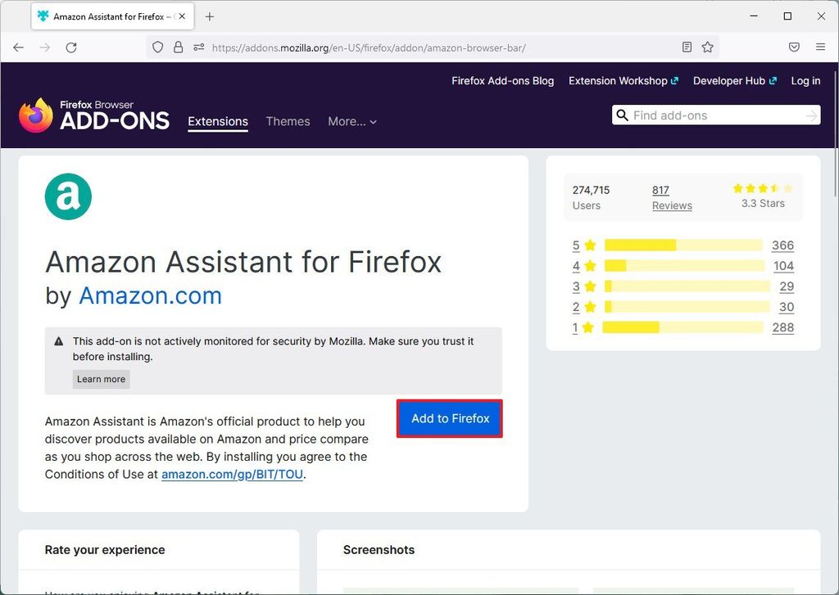Expand the More... navigation dropdown
Viewport: 839px width, 595px height.
pyautogui.click(x=352, y=121)
